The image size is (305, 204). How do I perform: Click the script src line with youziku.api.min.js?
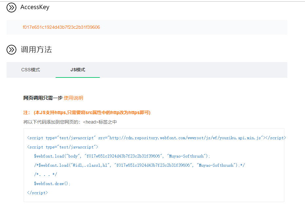156,138
